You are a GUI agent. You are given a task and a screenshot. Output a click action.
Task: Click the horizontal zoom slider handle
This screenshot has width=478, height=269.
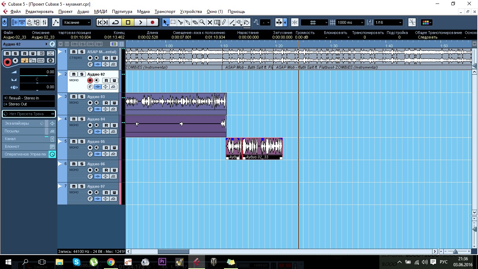point(455,251)
